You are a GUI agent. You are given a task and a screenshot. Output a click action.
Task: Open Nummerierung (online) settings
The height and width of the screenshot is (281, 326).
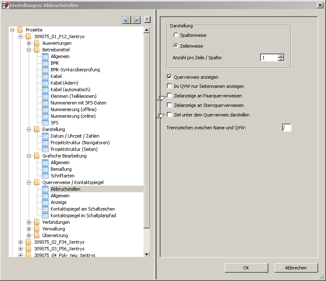[x=73, y=116]
